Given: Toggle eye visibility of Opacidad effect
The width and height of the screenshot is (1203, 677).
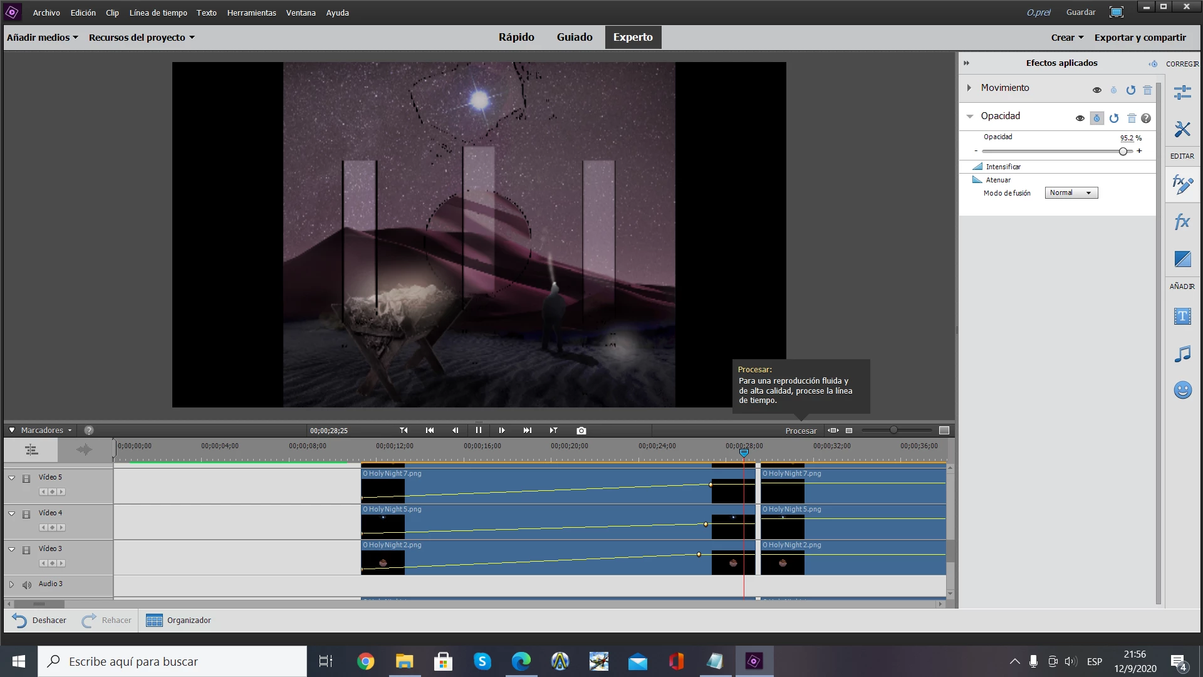Looking at the screenshot, I should [x=1080, y=118].
